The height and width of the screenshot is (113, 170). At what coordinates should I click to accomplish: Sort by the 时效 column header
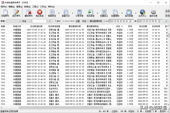[130, 26]
